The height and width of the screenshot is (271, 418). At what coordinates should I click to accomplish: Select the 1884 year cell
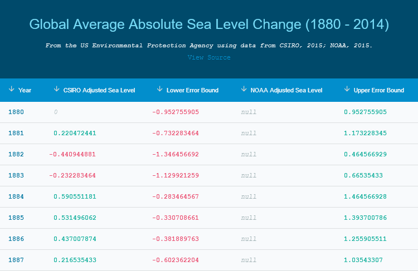(16, 196)
